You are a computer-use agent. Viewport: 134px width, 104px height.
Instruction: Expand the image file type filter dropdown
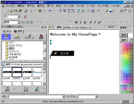tap(44, 64)
